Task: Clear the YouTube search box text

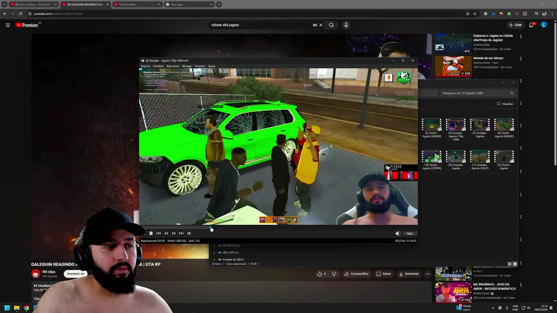Action: pyautogui.click(x=321, y=25)
